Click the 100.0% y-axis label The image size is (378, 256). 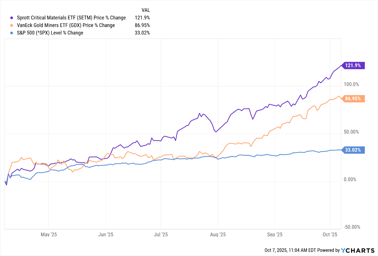click(351, 84)
